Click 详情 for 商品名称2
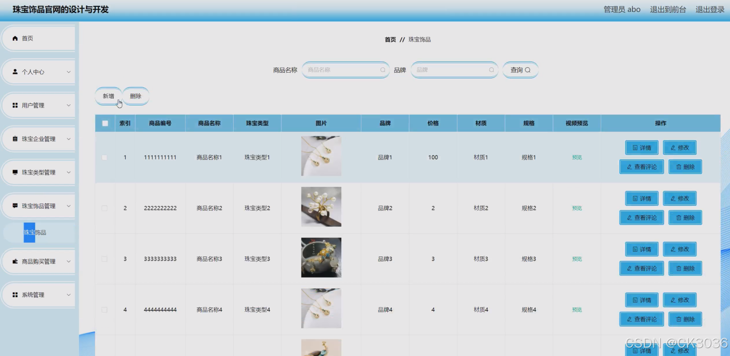Image resolution: width=730 pixels, height=356 pixels. click(x=642, y=199)
